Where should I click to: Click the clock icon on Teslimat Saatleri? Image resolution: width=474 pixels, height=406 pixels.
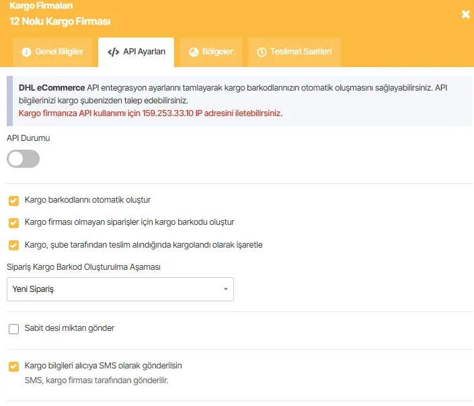click(x=262, y=52)
